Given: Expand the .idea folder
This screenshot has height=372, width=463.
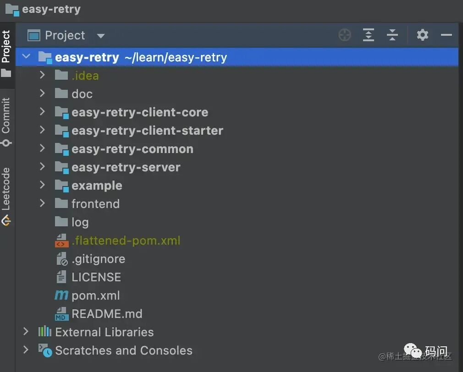Looking at the screenshot, I should click(x=42, y=75).
